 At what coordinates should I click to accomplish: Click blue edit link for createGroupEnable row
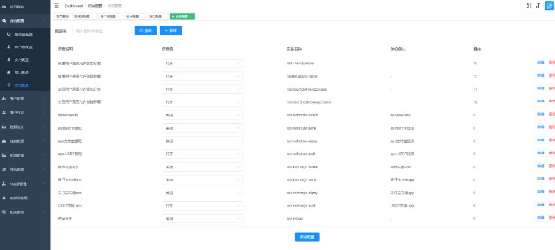(x=540, y=75)
